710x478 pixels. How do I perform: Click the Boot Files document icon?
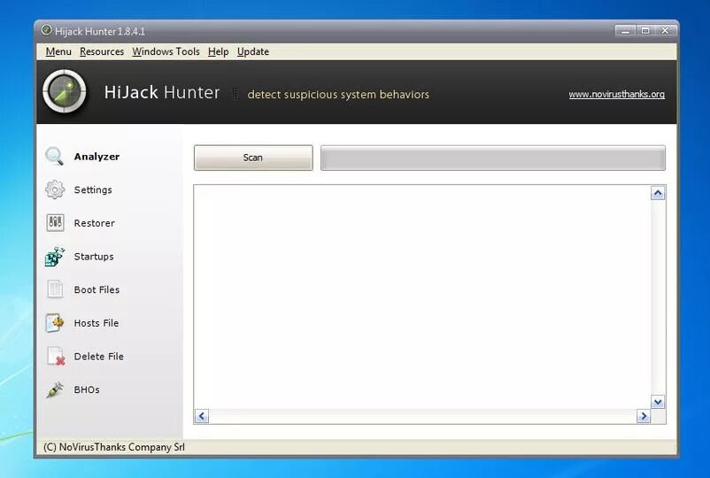coord(55,289)
